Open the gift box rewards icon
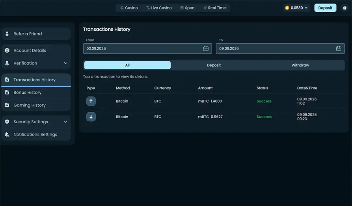 point(345,8)
